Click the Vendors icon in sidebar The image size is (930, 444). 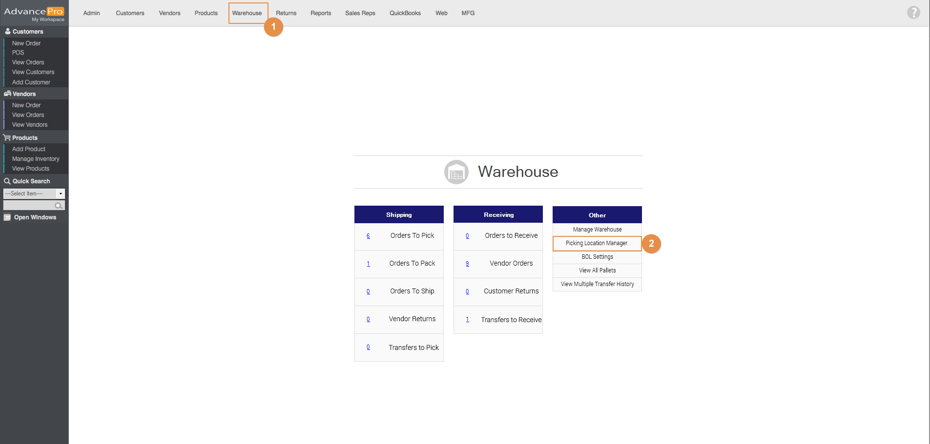[7, 94]
